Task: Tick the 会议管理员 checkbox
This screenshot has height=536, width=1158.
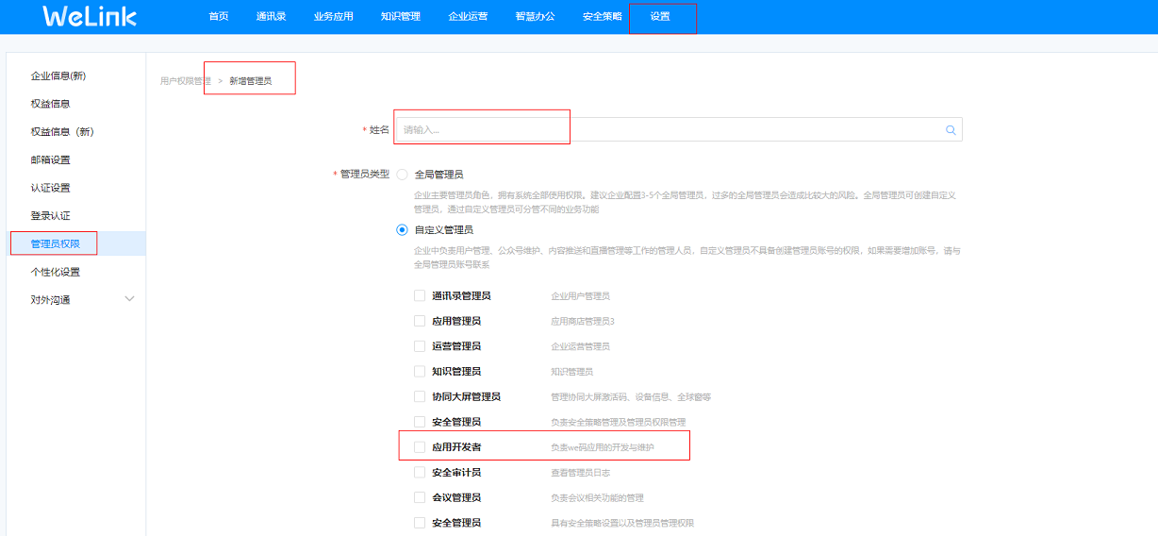Action: tap(420, 497)
